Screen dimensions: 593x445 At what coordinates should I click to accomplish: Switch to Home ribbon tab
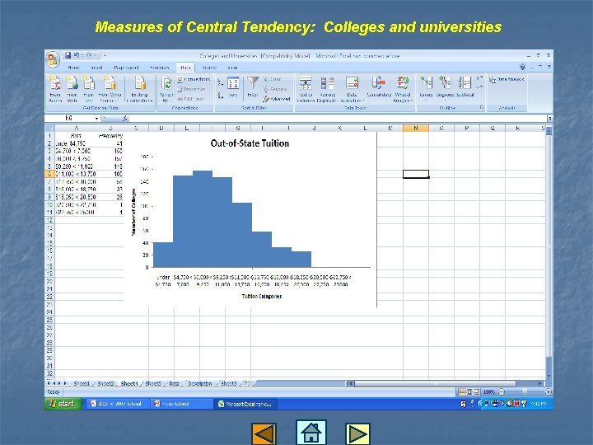click(x=73, y=68)
